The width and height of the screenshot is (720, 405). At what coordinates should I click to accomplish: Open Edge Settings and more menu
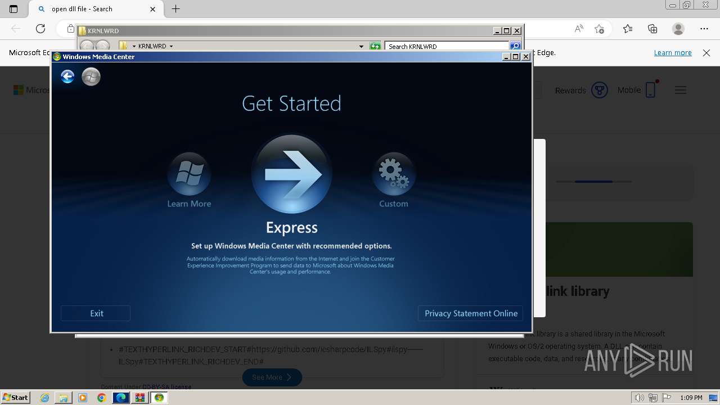tap(704, 29)
